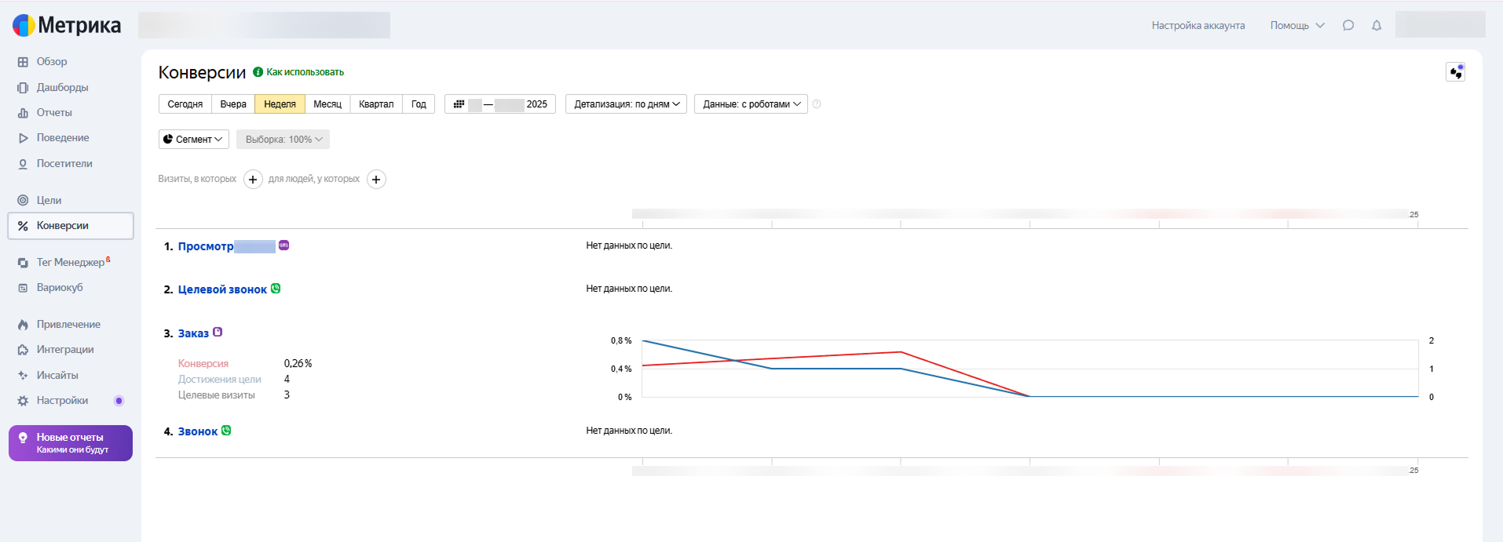Open Выборка: 100% dropdown
Screen dimensions: 1503x542
point(283,139)
